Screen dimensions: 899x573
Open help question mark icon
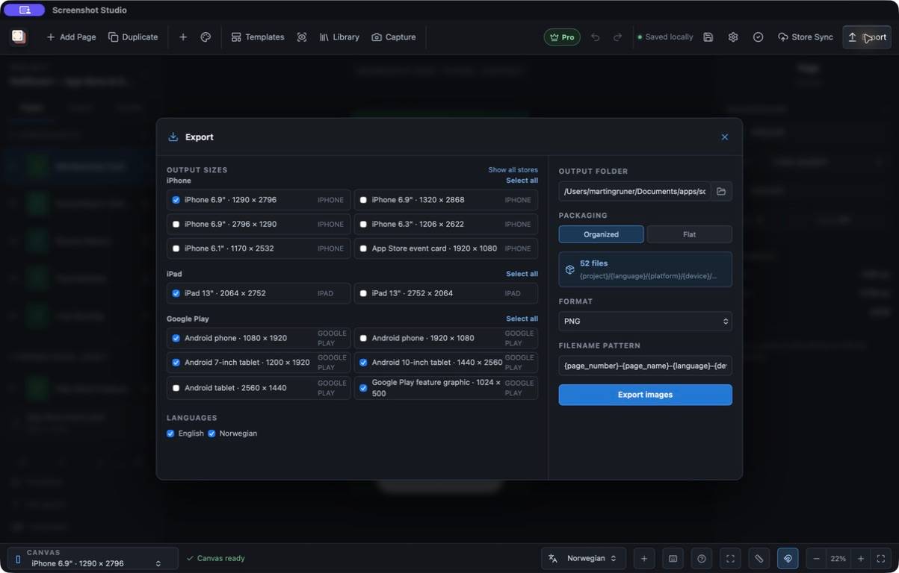point(701,558)
